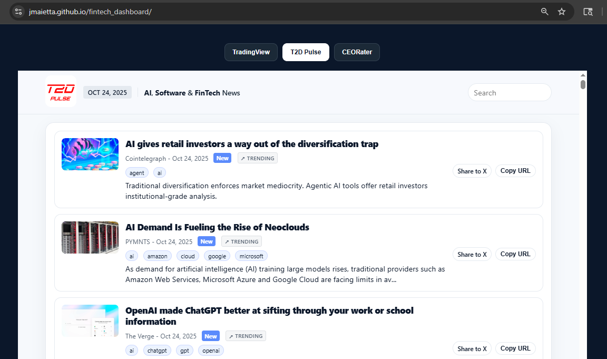Select the openai tag
607x359 pixels.
211,351
